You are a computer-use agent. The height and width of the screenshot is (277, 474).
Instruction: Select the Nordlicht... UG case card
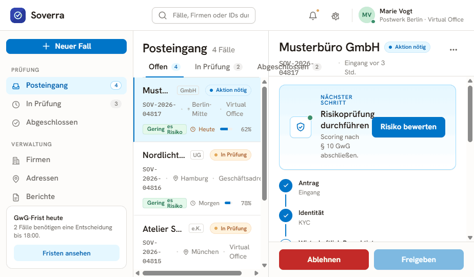pos(197,179)
